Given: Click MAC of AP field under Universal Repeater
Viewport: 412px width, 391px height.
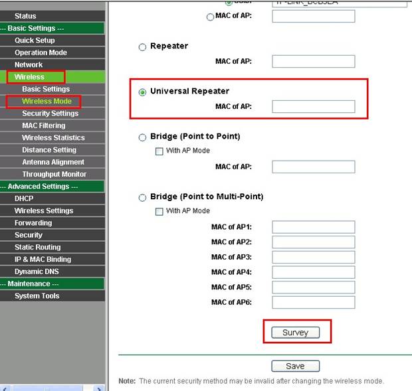Looking at the screenshot, I should (313, 106).
